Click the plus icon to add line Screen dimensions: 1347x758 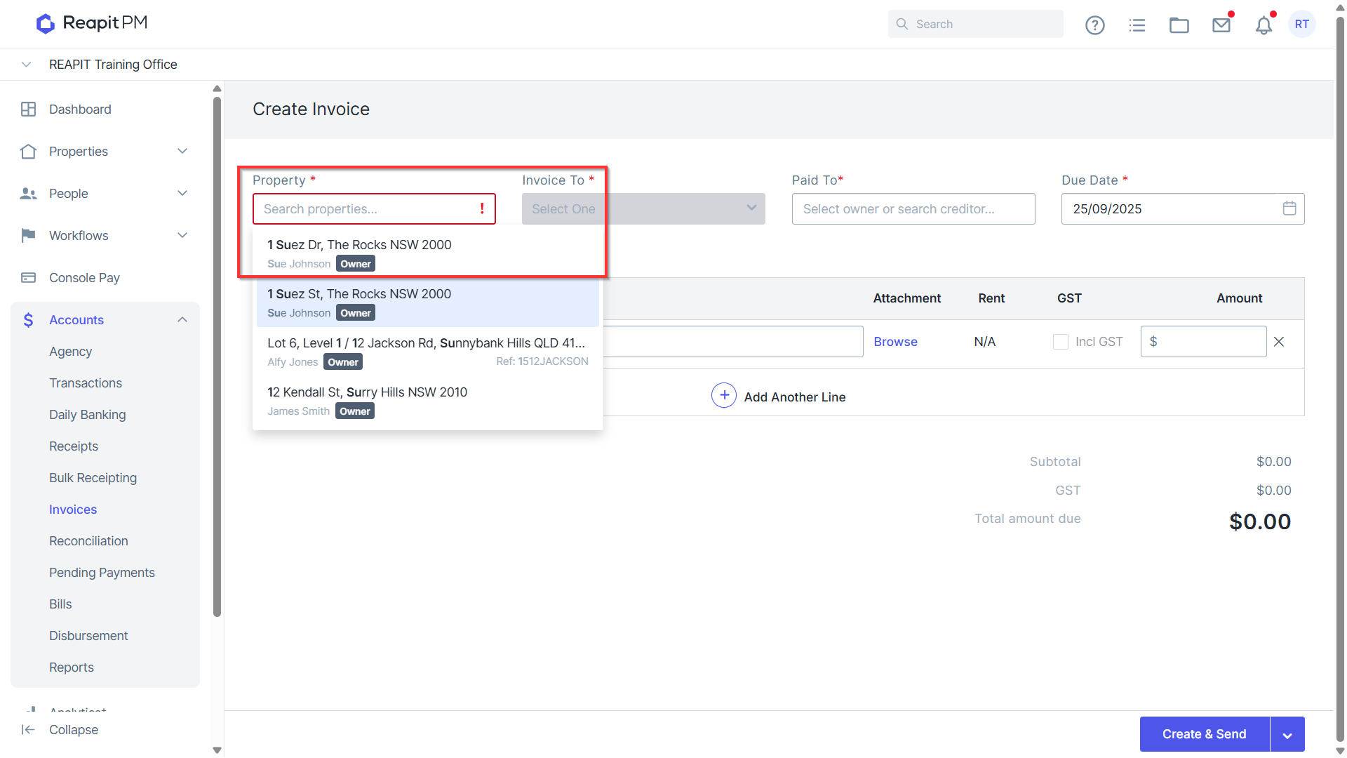pyautogui.click(x=724, y=396)
